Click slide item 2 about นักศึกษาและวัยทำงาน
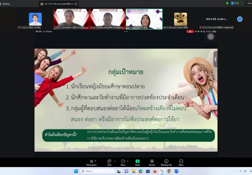252x175 pixels. pos(125,97)
